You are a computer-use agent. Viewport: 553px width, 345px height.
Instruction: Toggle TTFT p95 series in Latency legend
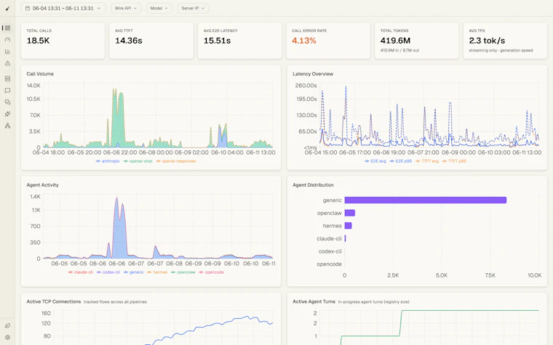click(454, 161)
